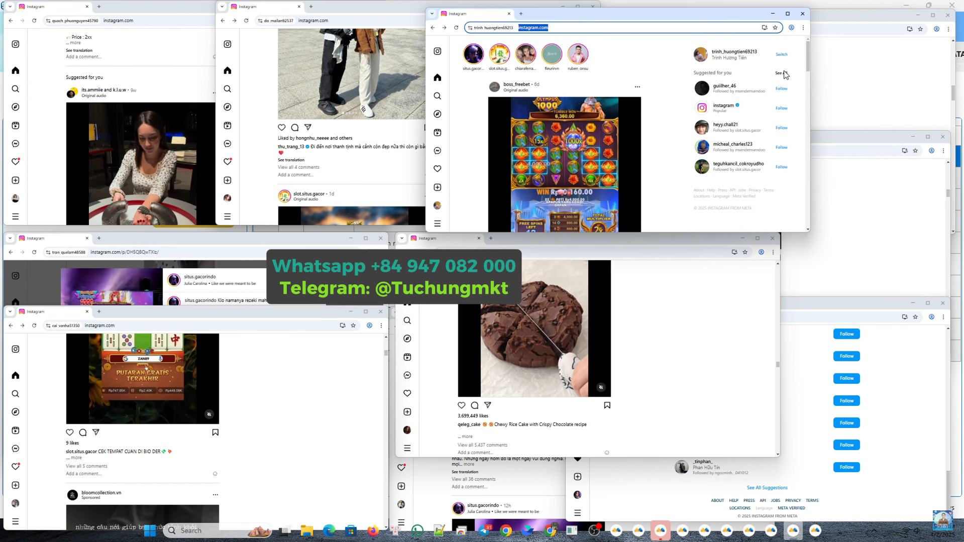The height and width of the screenshot is (542, 964).
Task: Open the tab search dropdown in the cai vanha51350 window
Action: click(x=10, y=311)
